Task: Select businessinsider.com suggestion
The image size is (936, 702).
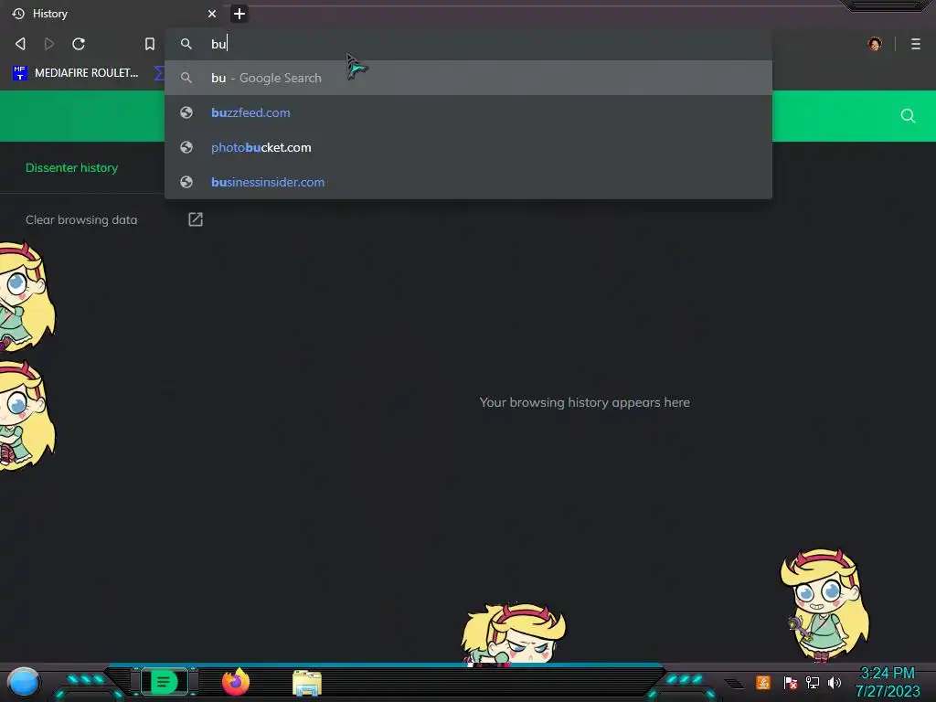Action: click(x=468, y=182)
